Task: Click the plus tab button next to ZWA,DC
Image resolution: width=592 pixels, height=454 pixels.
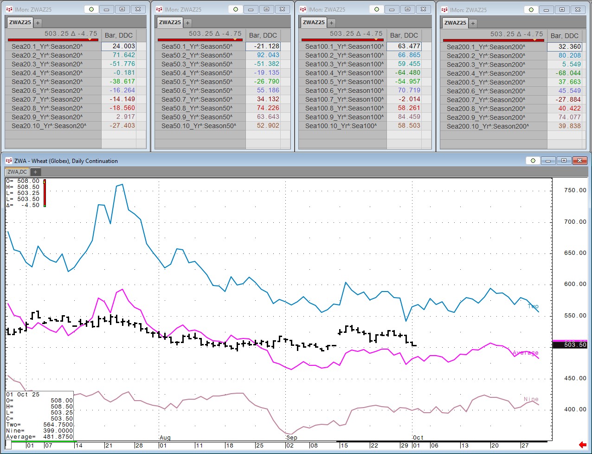Action: pos(35,172)
